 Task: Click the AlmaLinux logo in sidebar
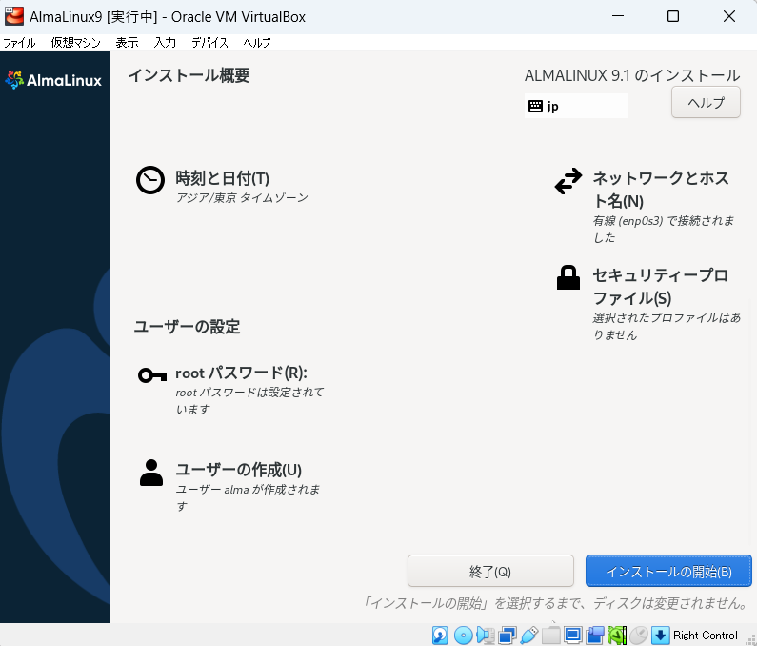click(53, 80)
